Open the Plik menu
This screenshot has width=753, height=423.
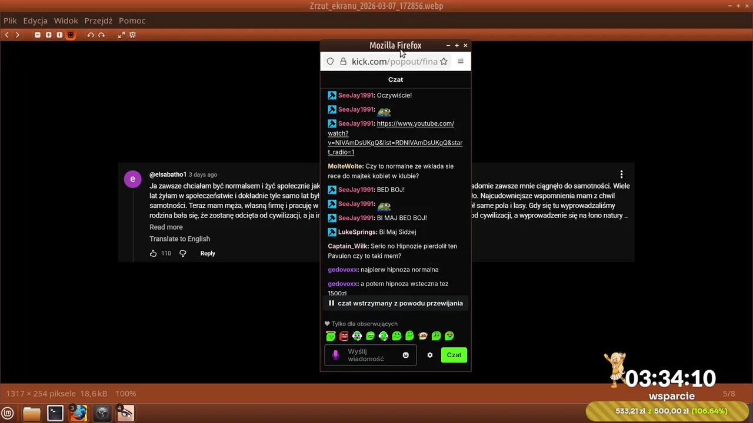pos(10,21)
